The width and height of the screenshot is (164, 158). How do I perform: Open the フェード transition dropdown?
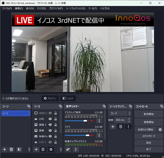click(120, 113)
